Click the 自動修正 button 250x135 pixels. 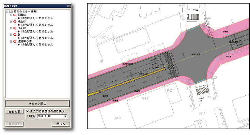point(14,112)
